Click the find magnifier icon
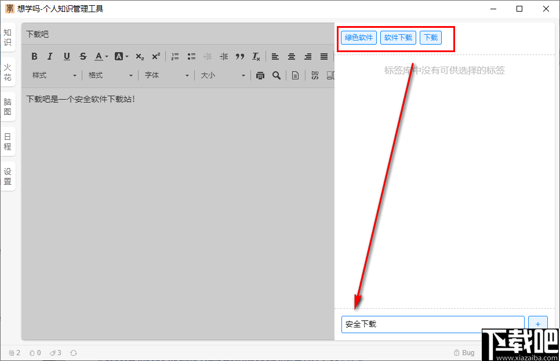560x361 pixels. click(x=277, y=75)
